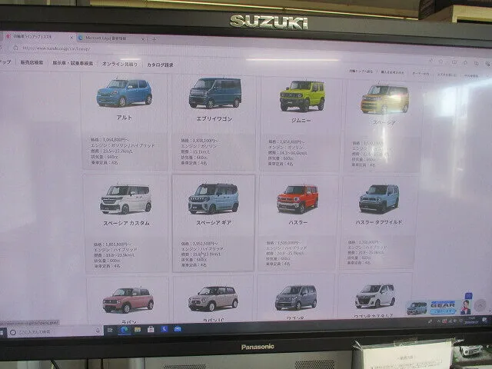
Task: Click the スペーシア カスタム model name
Action: point(126,223)
